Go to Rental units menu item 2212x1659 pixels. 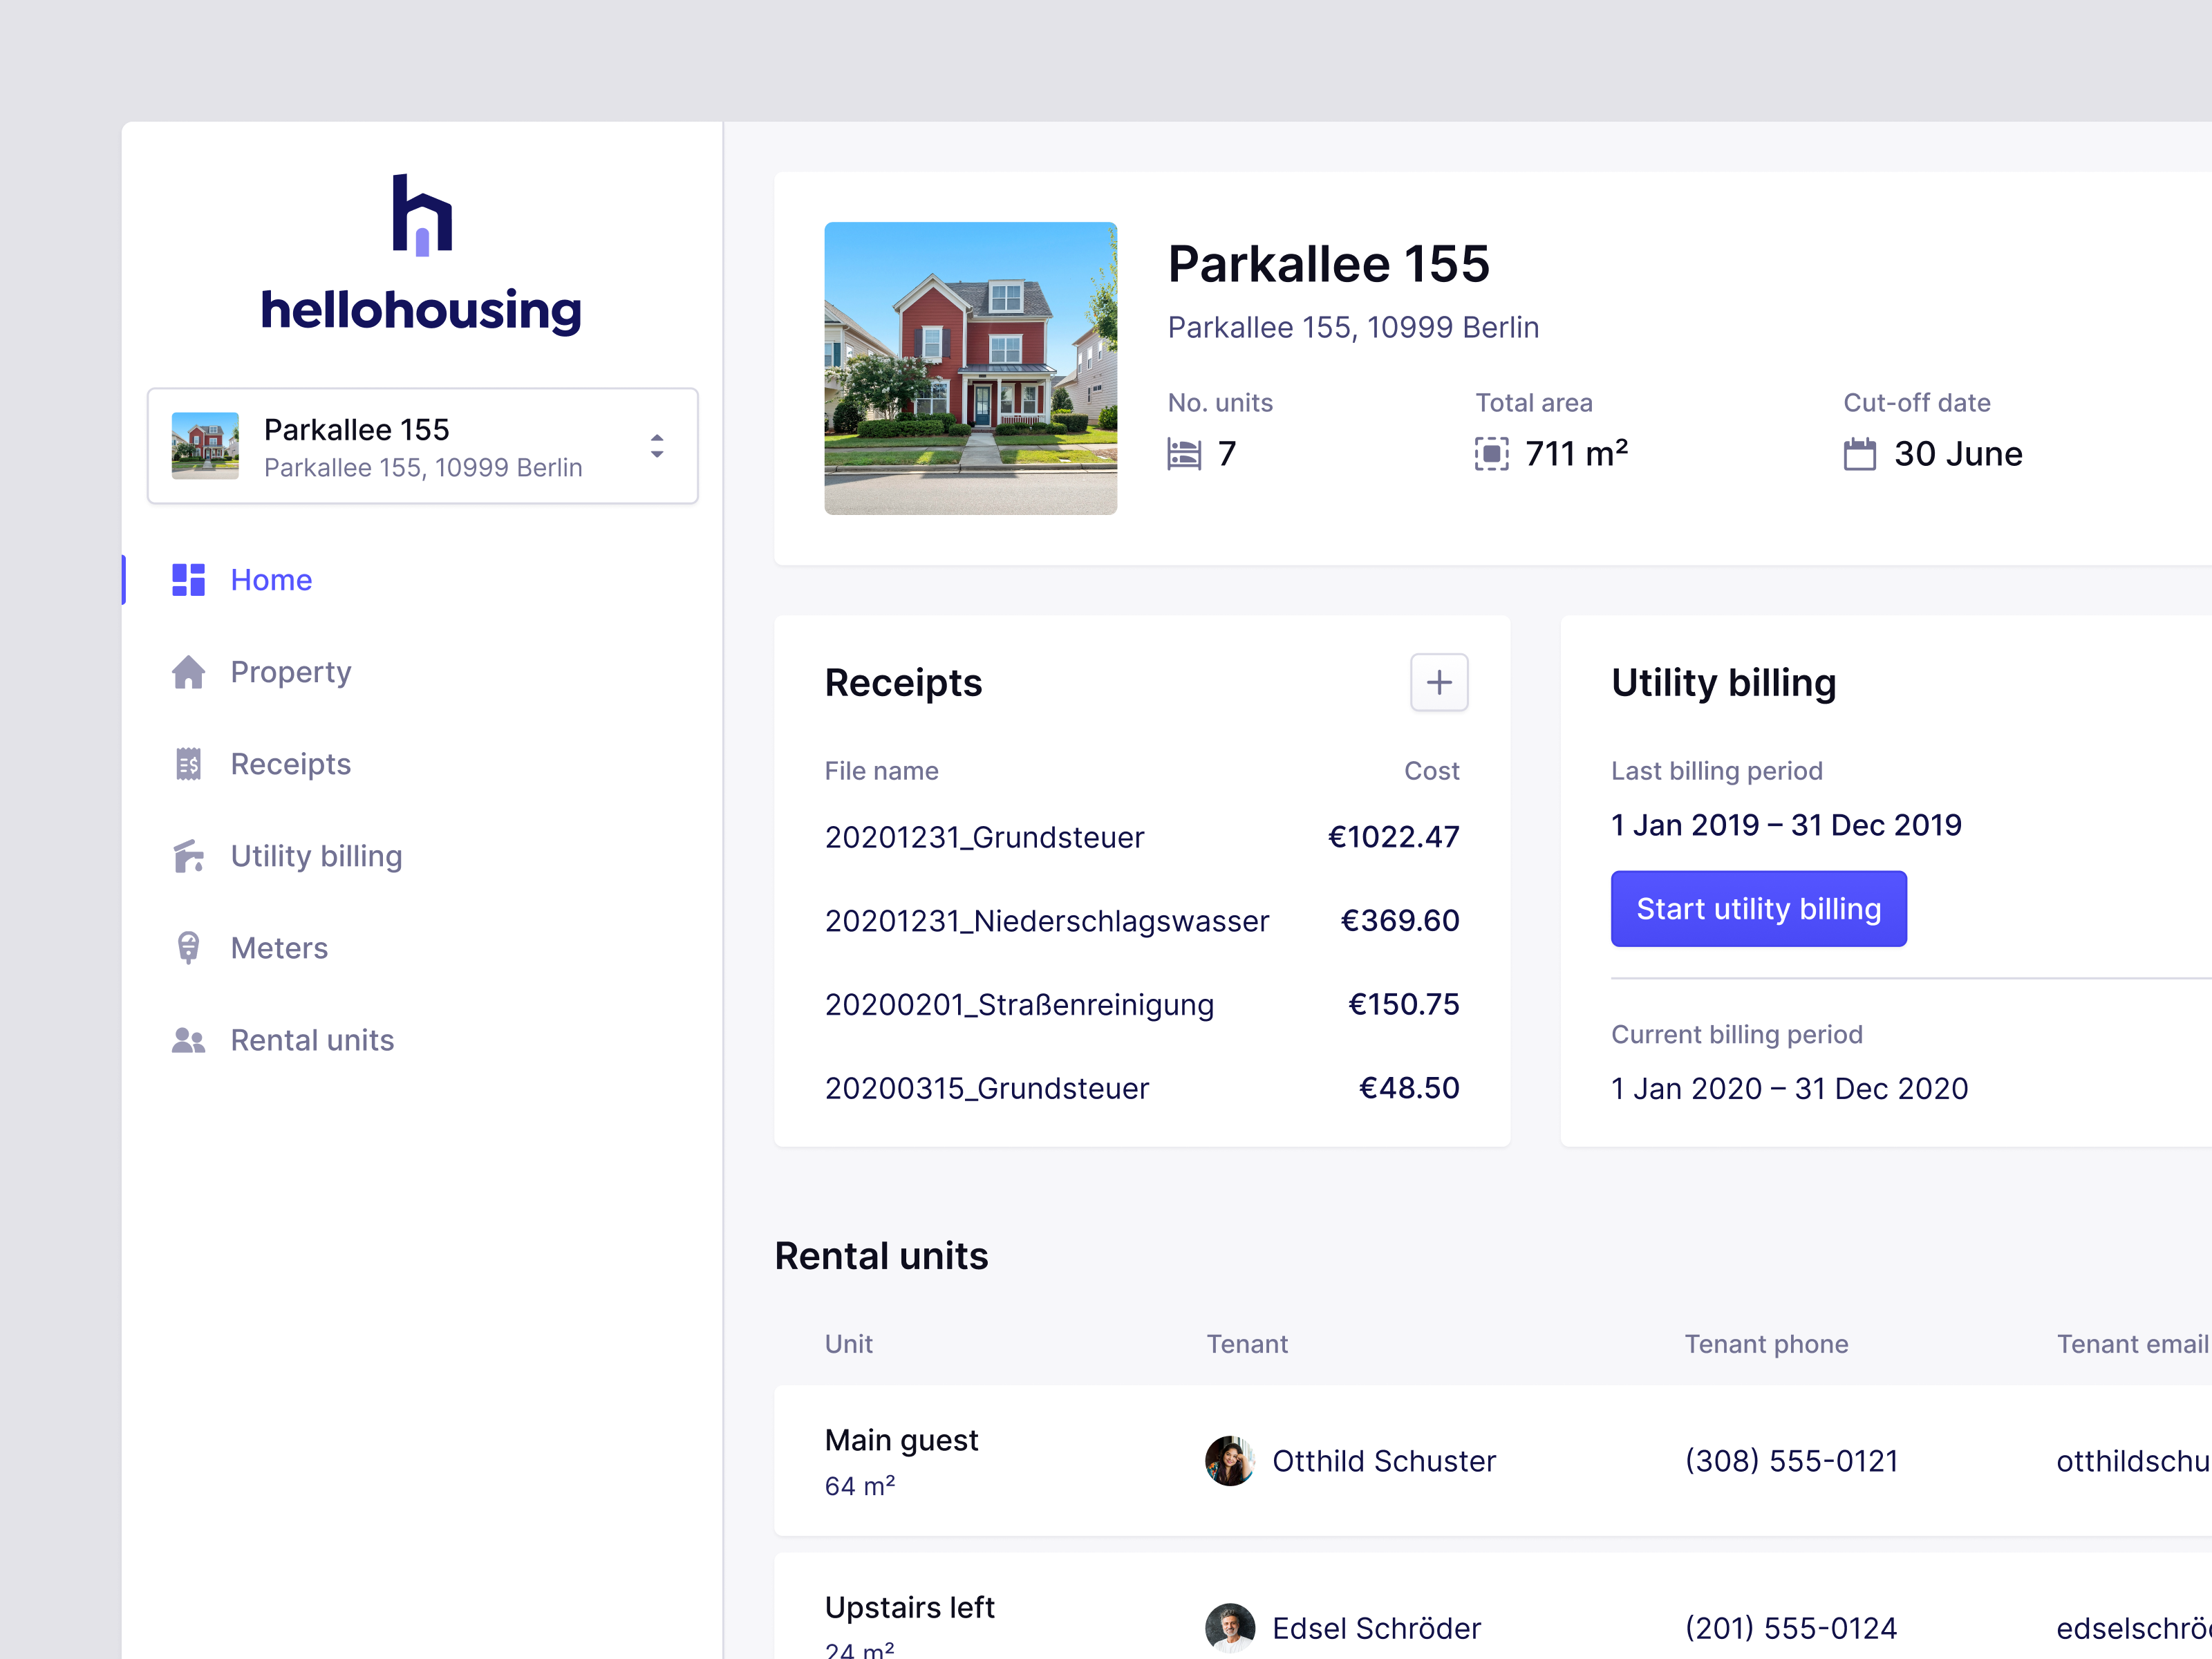pyautogui.click(x=312, y=1040)
